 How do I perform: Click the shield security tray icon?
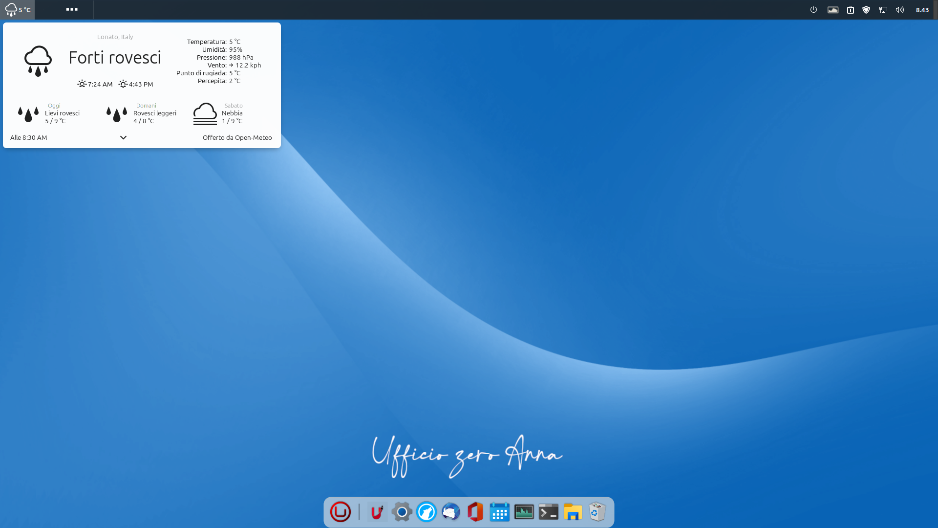[x=866, y=10]
